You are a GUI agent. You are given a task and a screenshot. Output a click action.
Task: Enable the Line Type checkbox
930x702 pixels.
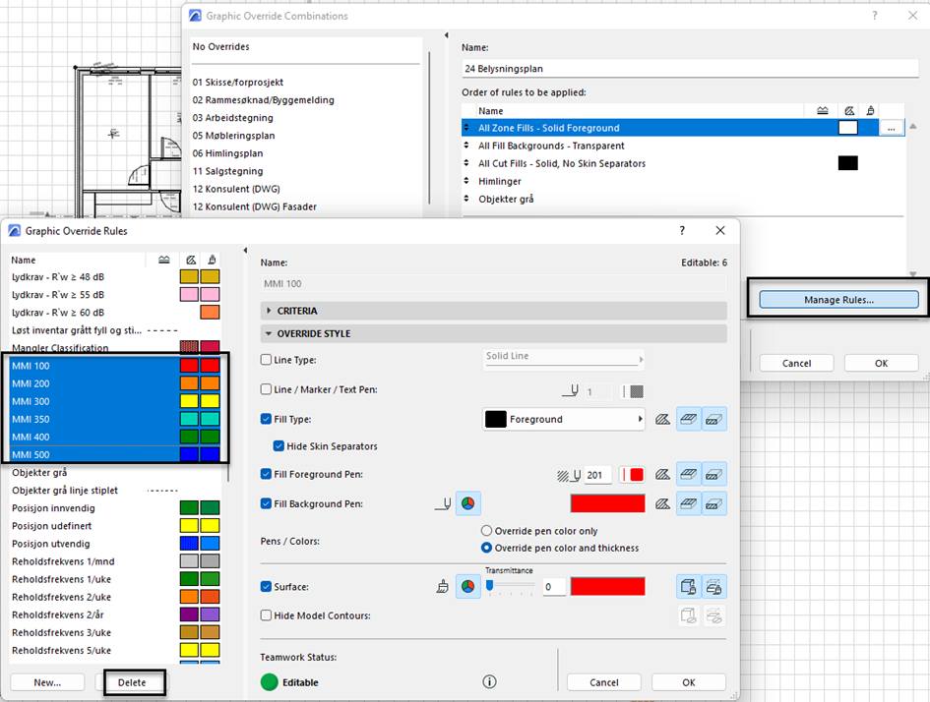click(267, 360)
